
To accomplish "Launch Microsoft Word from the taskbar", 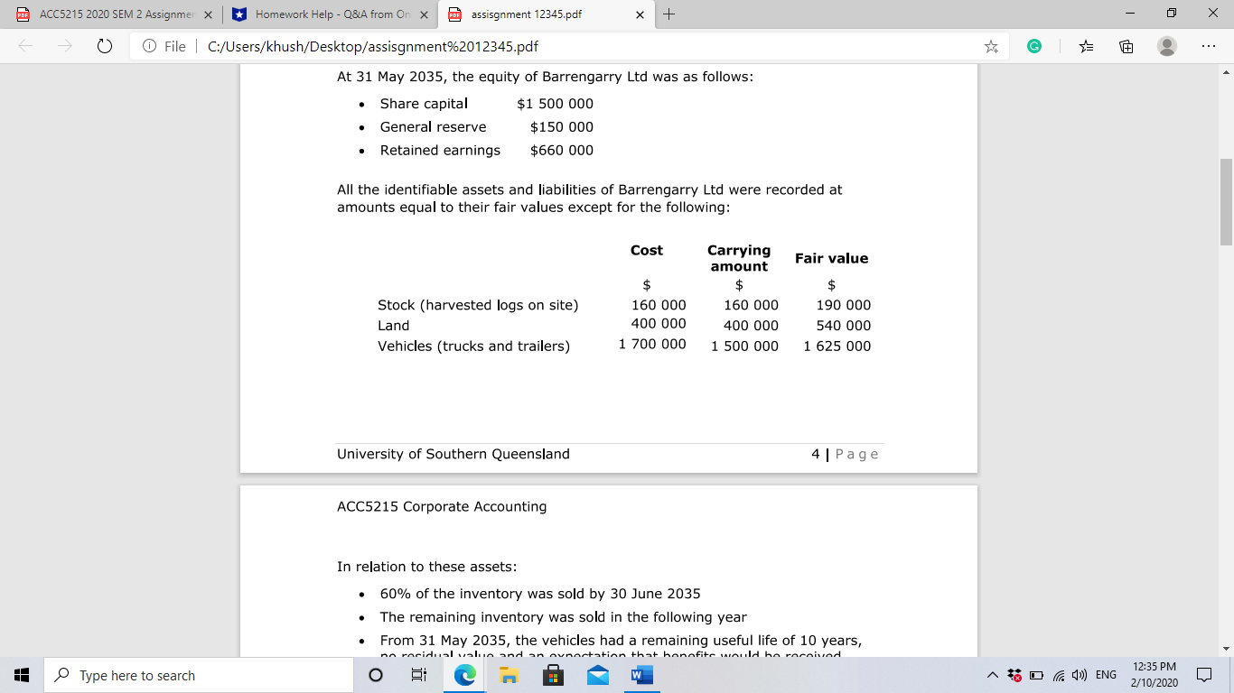I will click(641, 674).
